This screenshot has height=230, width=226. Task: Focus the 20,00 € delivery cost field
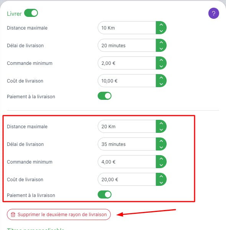click(127, 179)
